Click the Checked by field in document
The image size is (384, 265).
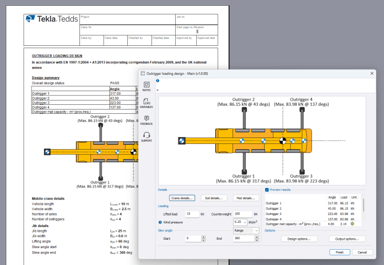(139, 41)
